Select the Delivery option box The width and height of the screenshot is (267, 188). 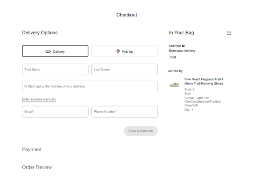tap(55, 51)
